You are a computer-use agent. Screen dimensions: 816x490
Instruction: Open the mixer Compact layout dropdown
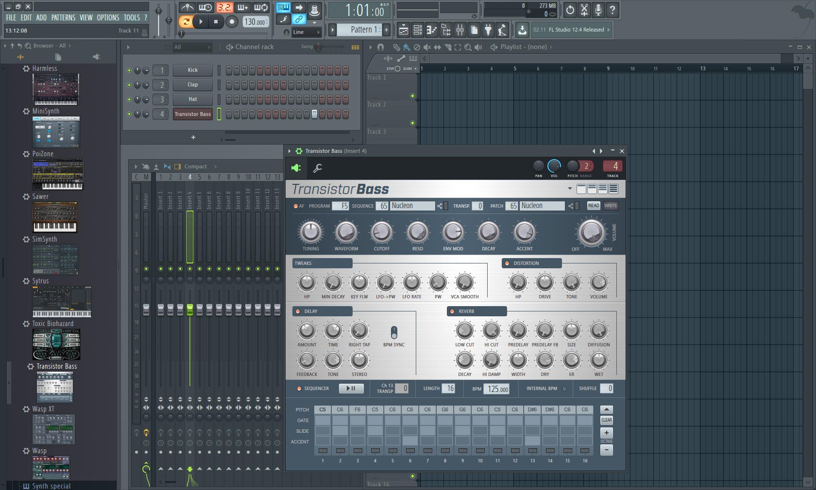(x=196, y=166)
